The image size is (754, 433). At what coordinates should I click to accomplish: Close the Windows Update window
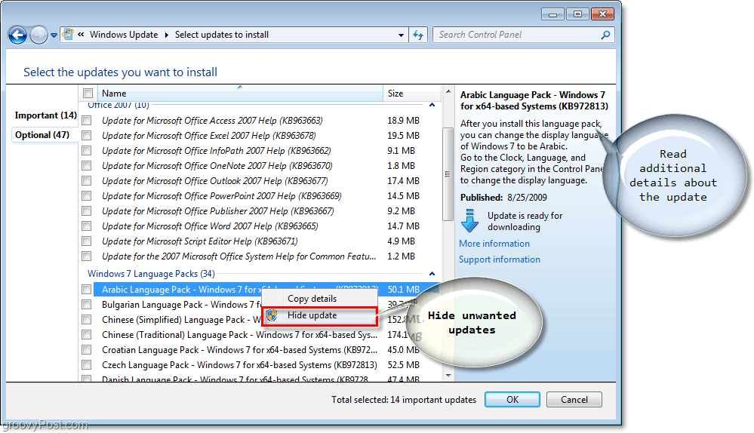(602, 14)
